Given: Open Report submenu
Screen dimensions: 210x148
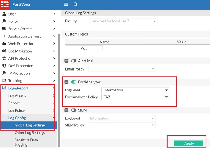Looking at the screenshot, I should tap(29, 103).
